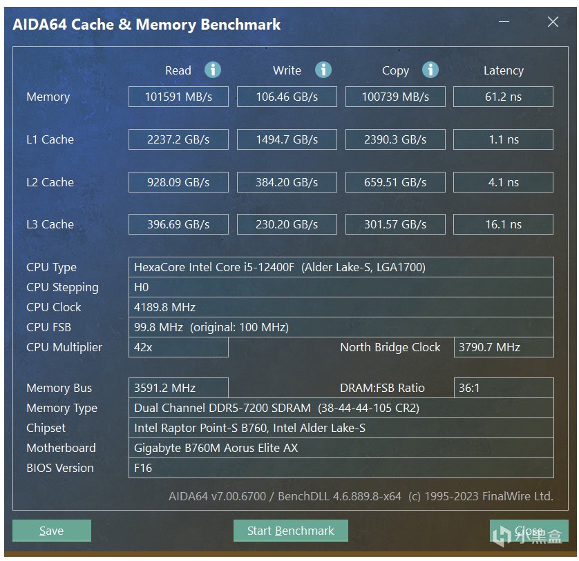Image resolution: width=579 pixels, height=561 pixels.
Task: Click the Motherboard label
Action: coord(61,448)
